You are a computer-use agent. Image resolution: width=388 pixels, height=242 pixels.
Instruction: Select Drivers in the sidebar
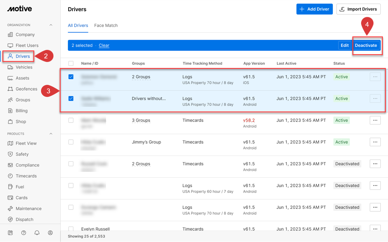pyautogui.click(x=19, y=56)
